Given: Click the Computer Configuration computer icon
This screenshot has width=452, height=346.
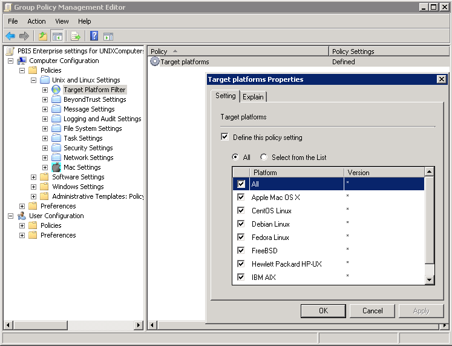Looking at the screenshot, I should coord(22,61).
